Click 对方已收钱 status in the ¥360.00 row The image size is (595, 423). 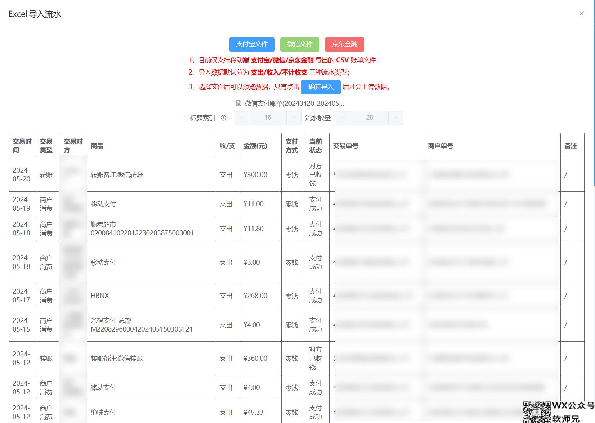coord(317,358)
